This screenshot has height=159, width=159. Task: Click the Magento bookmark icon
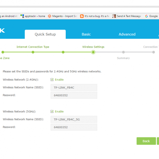pyautogui.click(x=50, y=16)
